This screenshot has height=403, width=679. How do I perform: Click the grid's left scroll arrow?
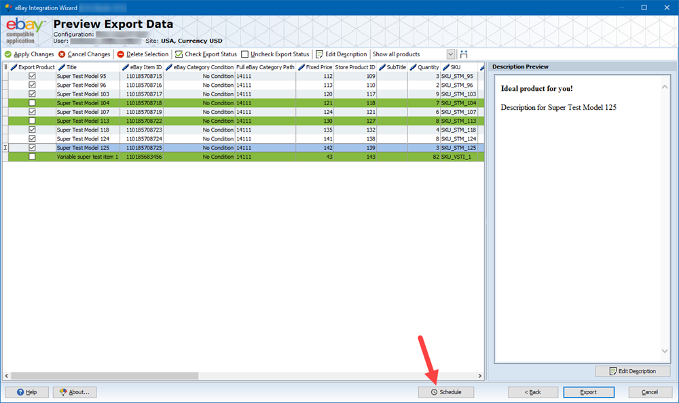click(6, 376)
